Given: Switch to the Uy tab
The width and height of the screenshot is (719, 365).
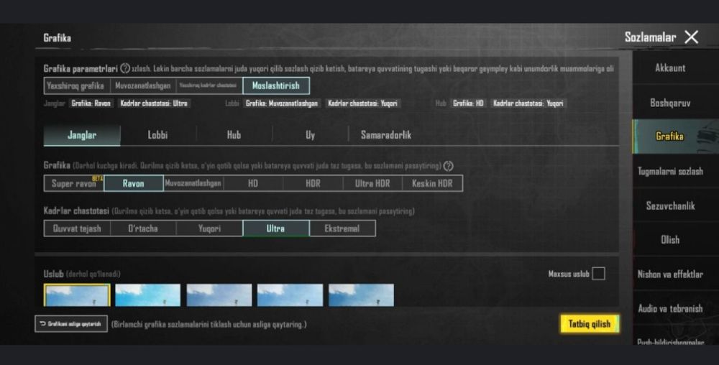Looking at the screenshot, I should 311,135.
